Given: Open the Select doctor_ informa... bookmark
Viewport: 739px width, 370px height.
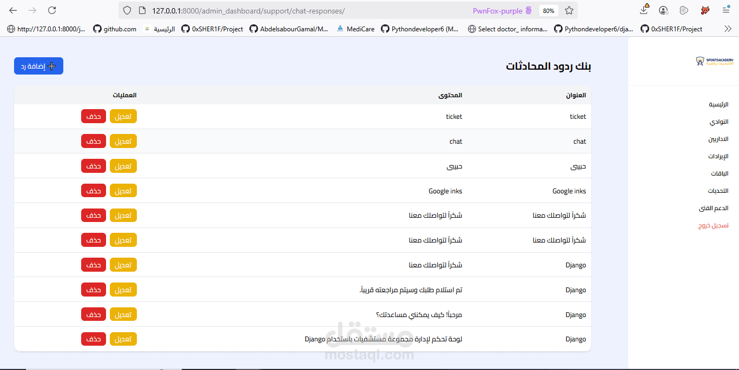Looking at the screenshot, I should click(508, 29).
